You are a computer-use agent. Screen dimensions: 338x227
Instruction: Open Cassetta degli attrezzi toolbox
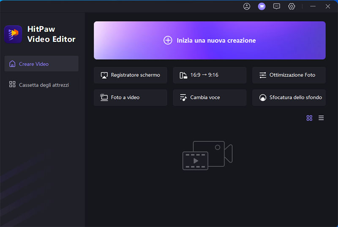[41, 85]
